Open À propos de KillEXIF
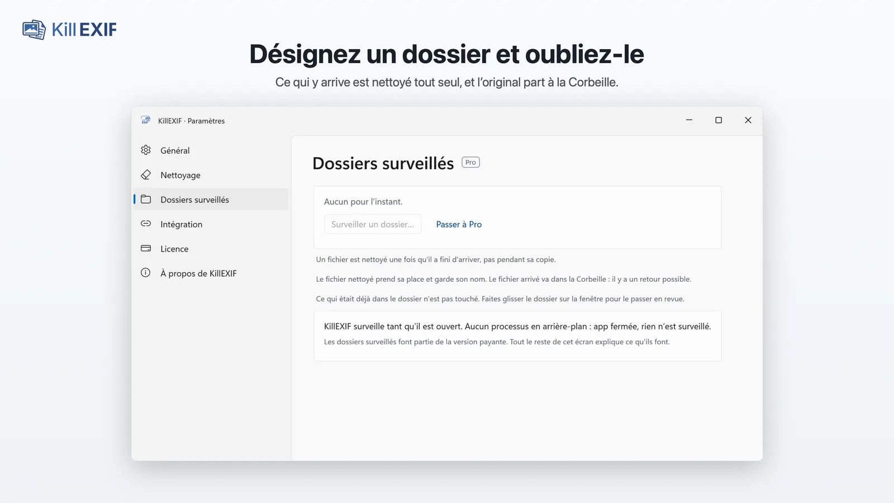894x503 pixels. pos(211,273)
